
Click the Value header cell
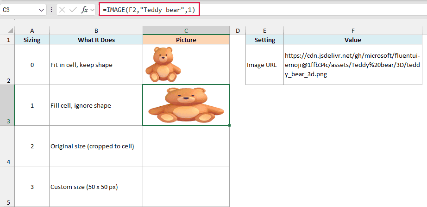pos(353,40)
